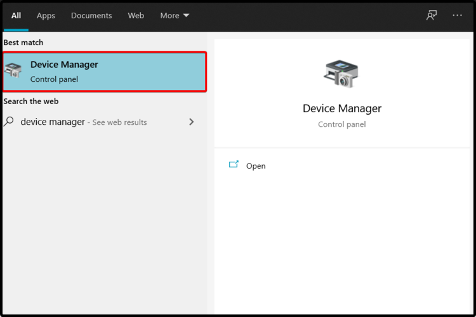Click the magnifier icon beside the web search suggestion

pos(9,122)
